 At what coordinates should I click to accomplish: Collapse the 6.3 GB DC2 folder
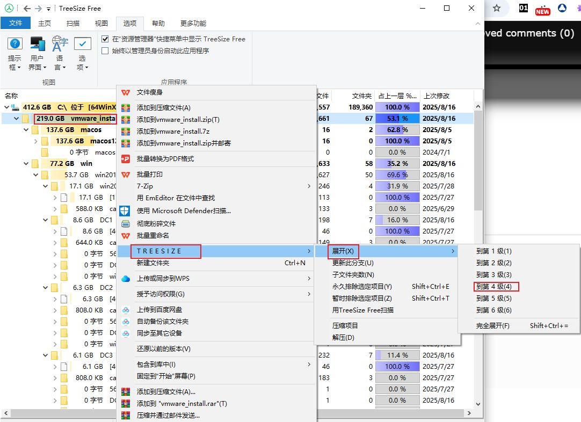45,288
